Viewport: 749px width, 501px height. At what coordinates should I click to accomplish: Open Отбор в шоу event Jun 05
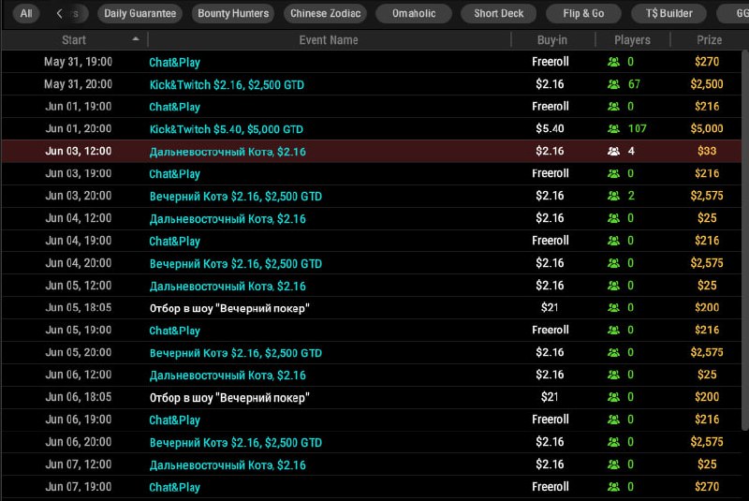pyautogui.click(x=229, y=308)
